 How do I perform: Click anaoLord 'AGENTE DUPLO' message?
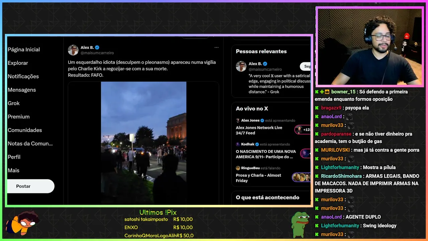pyautogui.click(x=363, y=217)
